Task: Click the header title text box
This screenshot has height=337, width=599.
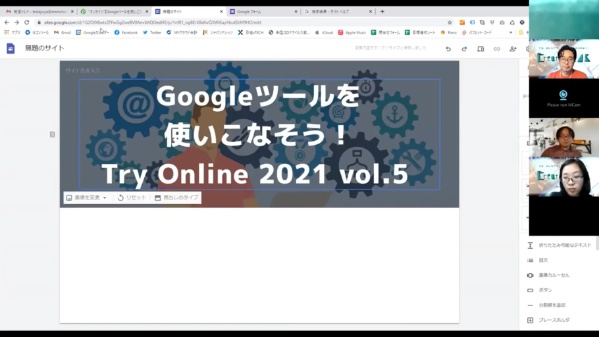Action: tap(259, 134)
